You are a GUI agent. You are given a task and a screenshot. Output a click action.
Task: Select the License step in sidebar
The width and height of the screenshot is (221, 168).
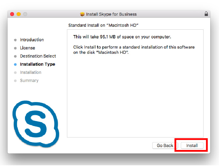(x=27, y=48)
